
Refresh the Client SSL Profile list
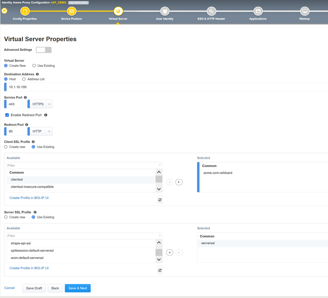[x=160, y=200]
